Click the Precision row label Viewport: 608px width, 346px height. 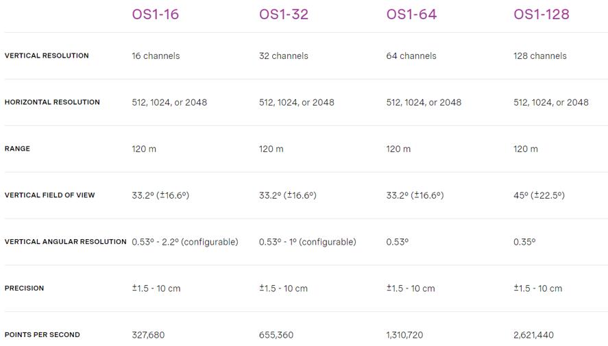point(24,288)
